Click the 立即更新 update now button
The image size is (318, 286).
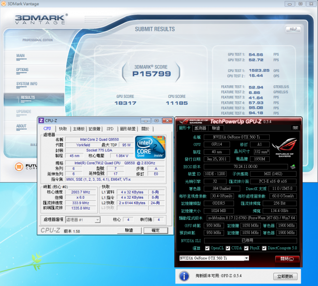coord(285,276)
